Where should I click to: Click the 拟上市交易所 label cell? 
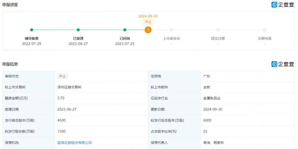28,87
